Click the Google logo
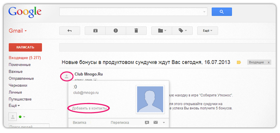Screen dimensions: 280x133 pyautogui.click(x=25, y=12)
